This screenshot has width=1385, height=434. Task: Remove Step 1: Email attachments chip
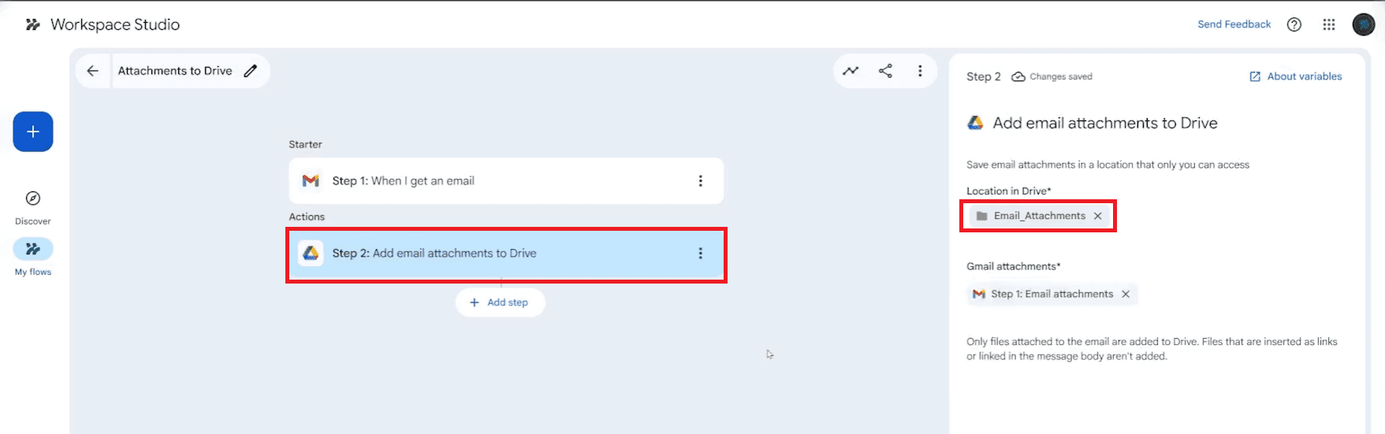[1126, 294]
